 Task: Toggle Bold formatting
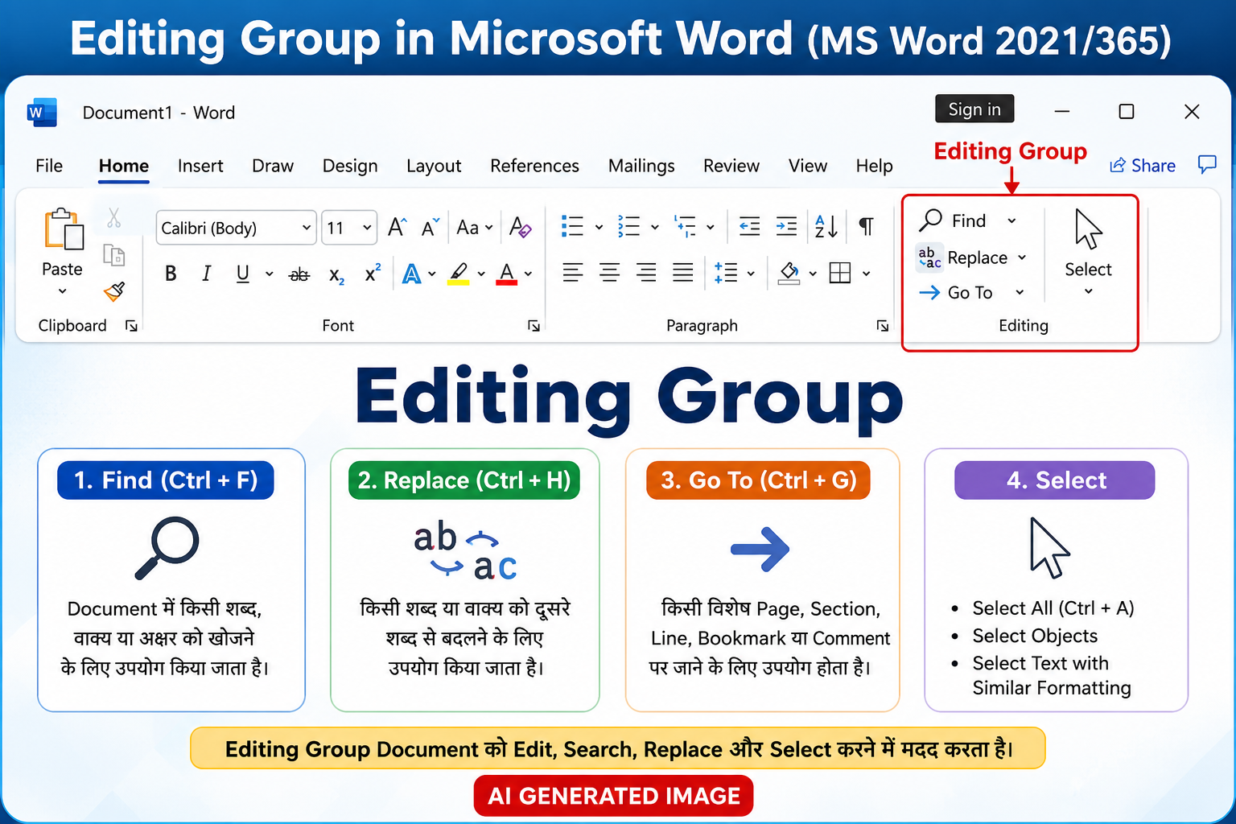(171, 274)
